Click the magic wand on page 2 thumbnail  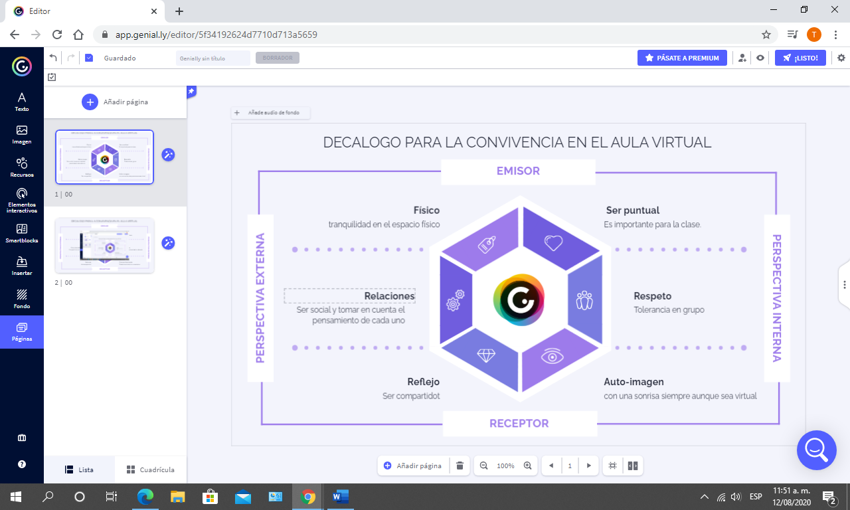pyautogui.click(x=168, y=243)
